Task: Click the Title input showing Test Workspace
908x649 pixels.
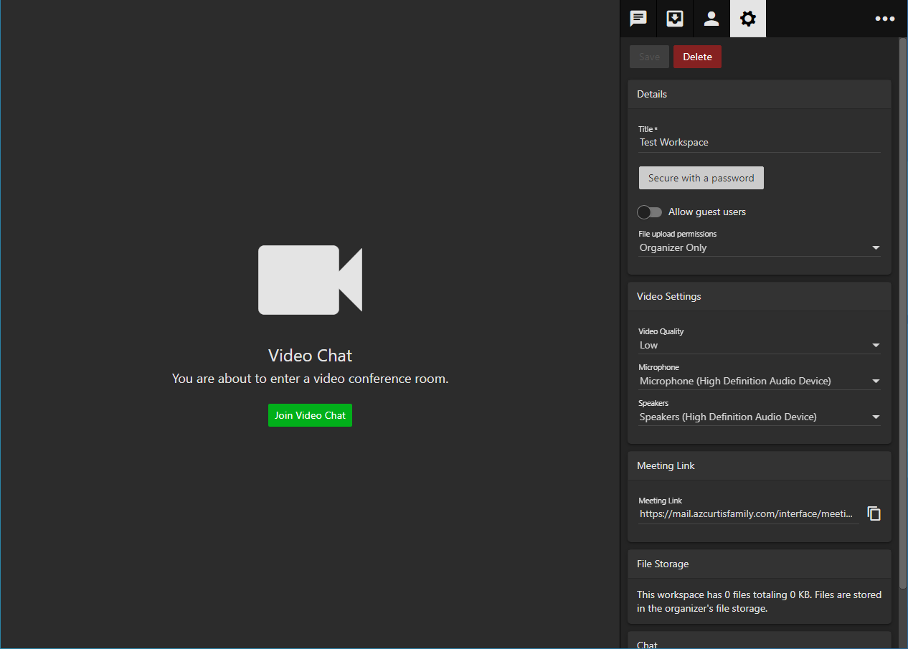Action: (759, 142)
